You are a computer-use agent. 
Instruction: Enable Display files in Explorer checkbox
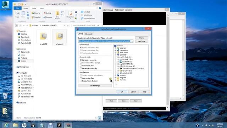[x=81, y=81]
